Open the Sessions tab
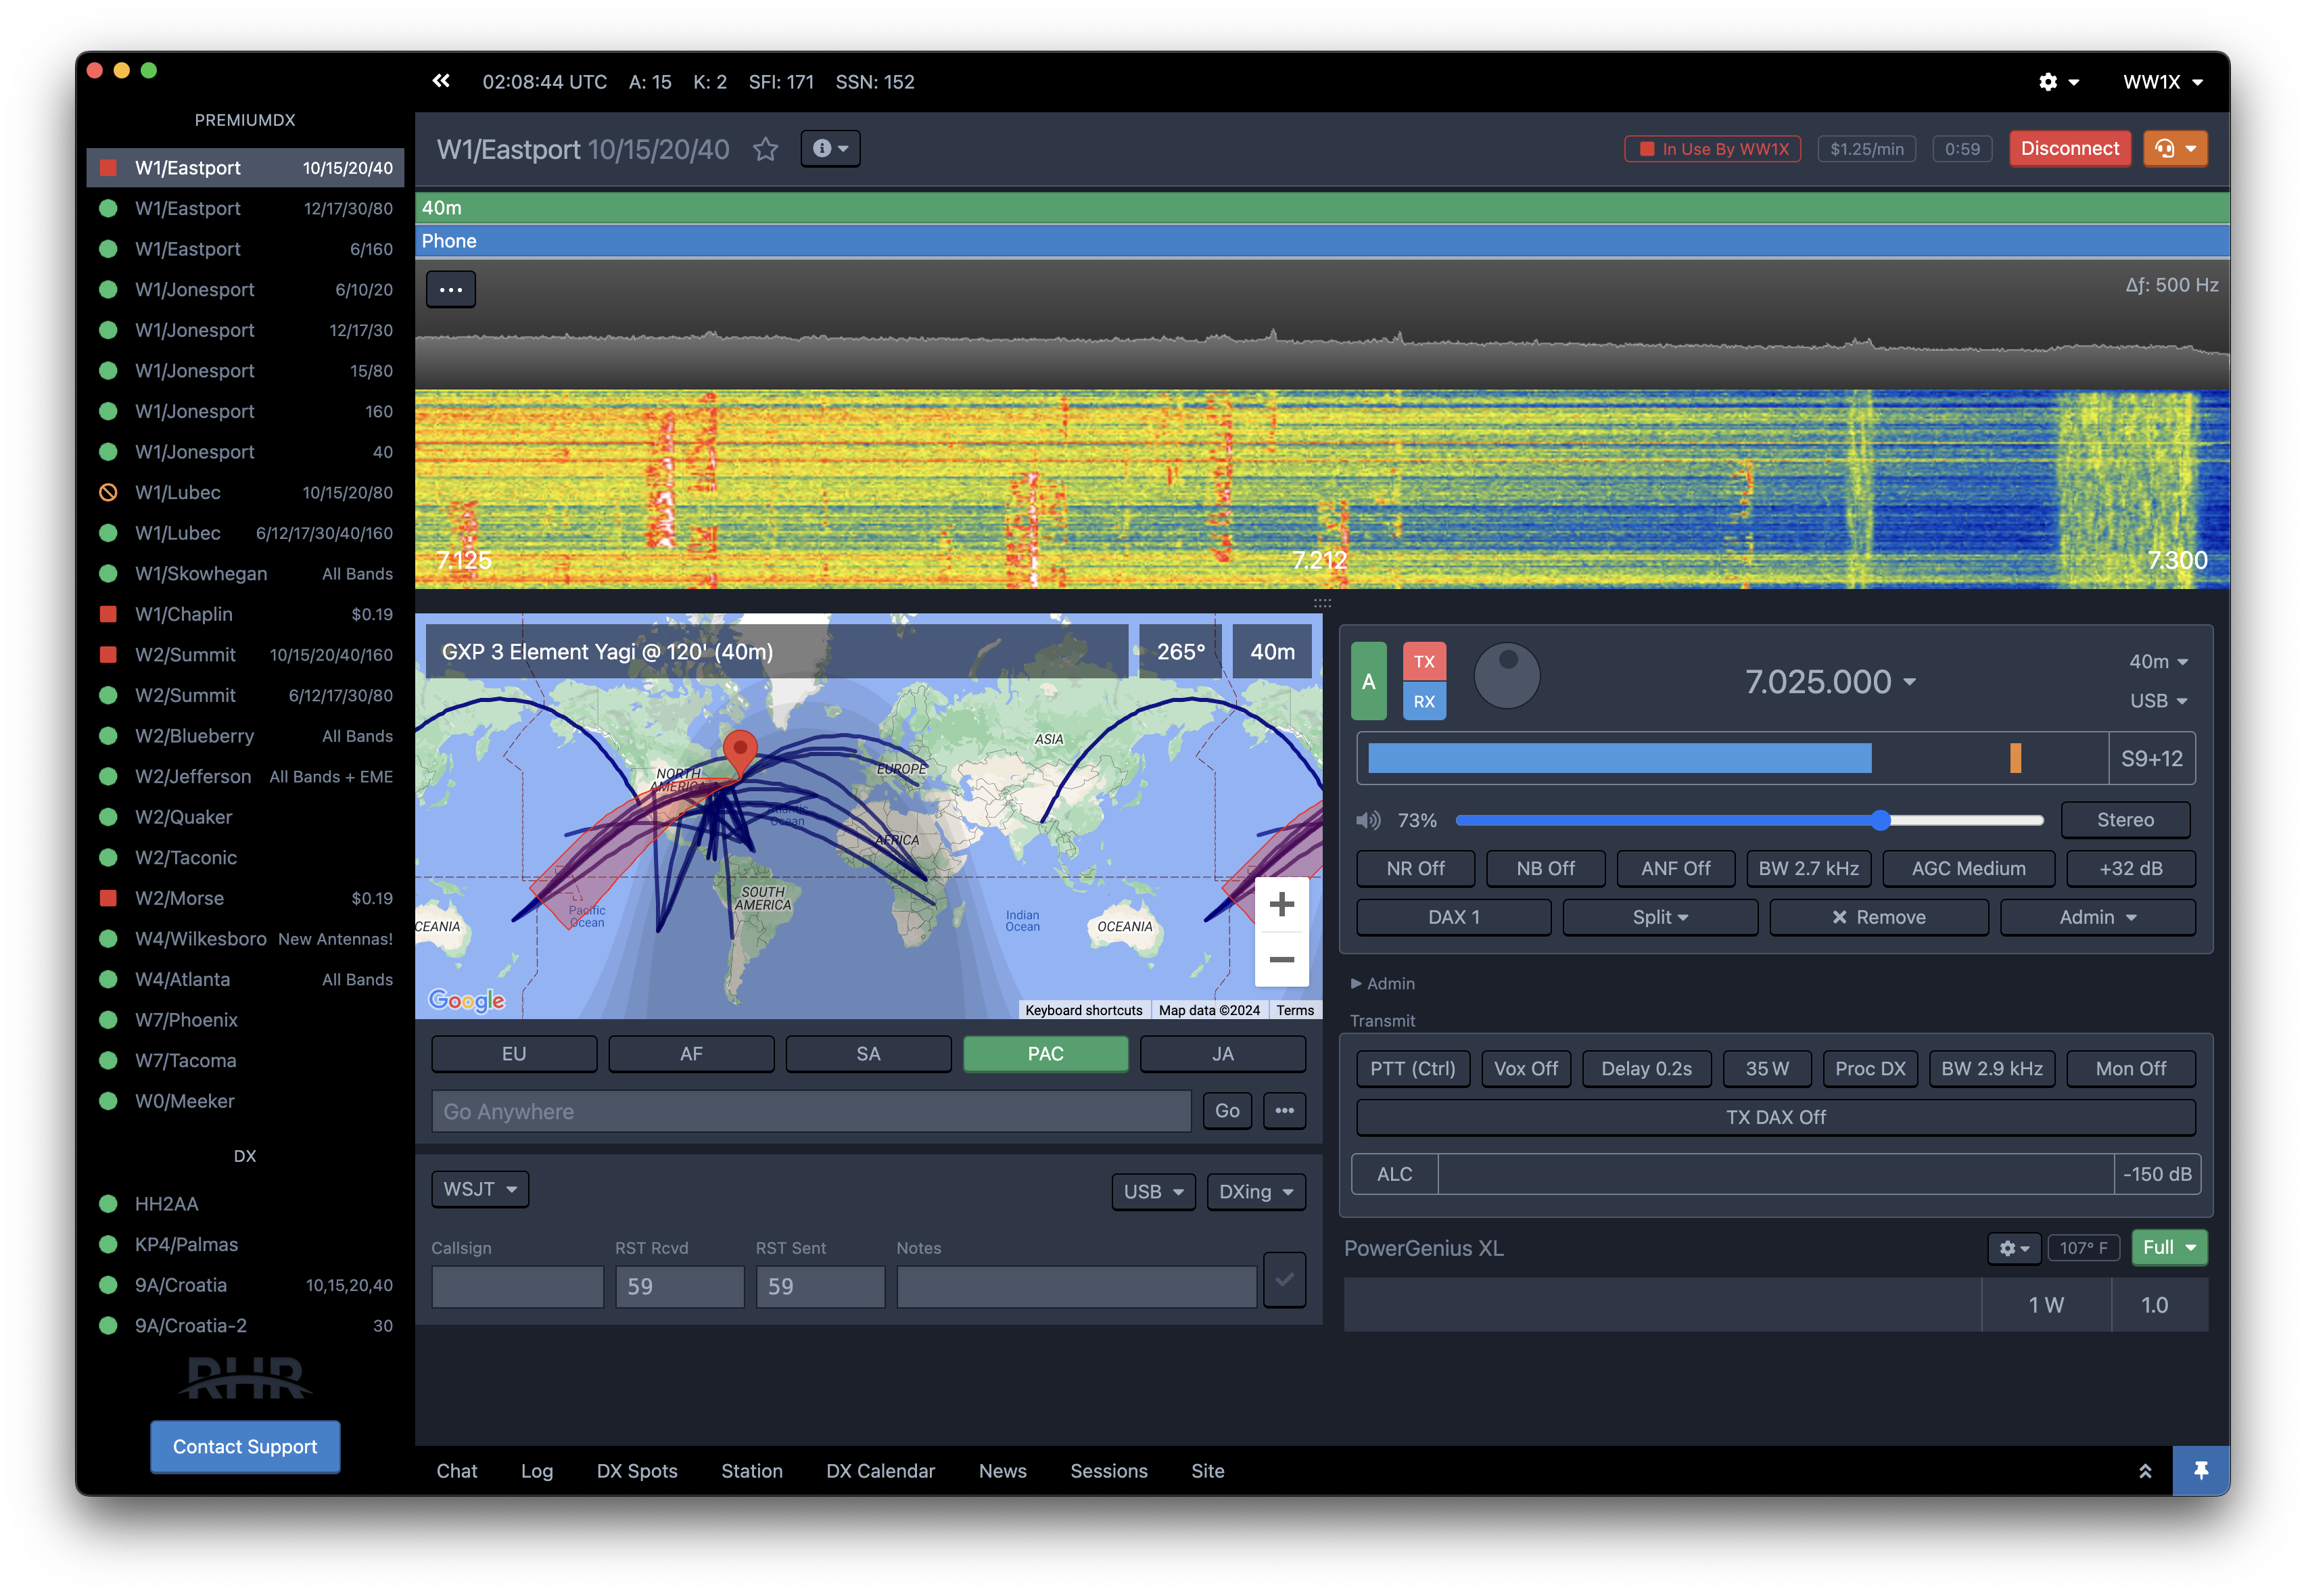The image size is (2306, 1596). coord(1108,1470)
